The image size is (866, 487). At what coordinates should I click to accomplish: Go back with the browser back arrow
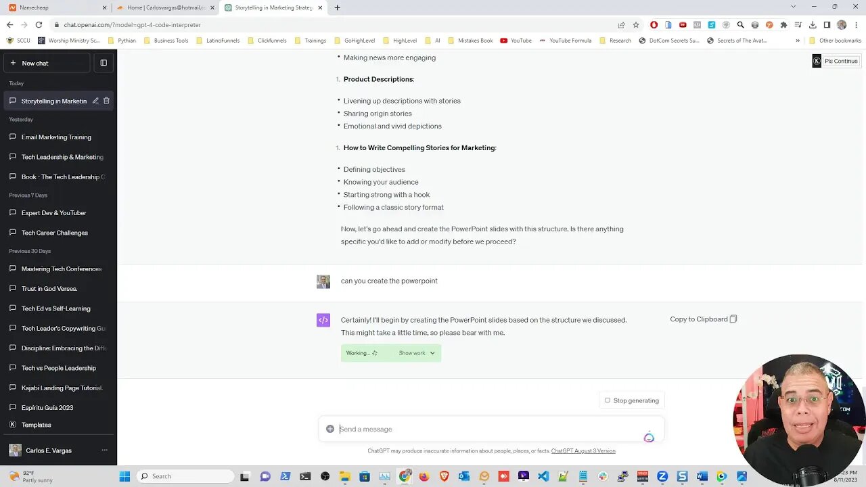click(x=9, y=25)
